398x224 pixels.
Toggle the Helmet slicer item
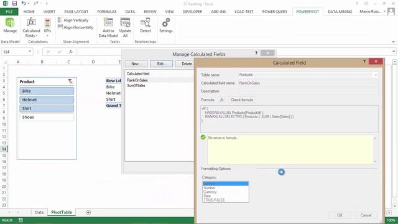click(x=47, y=100)
